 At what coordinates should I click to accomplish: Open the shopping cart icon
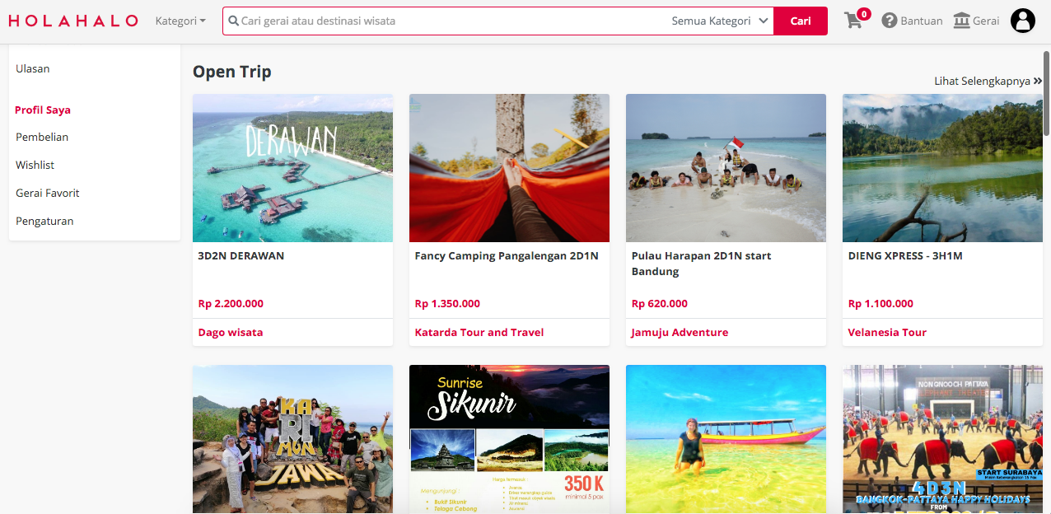point(854,21)
